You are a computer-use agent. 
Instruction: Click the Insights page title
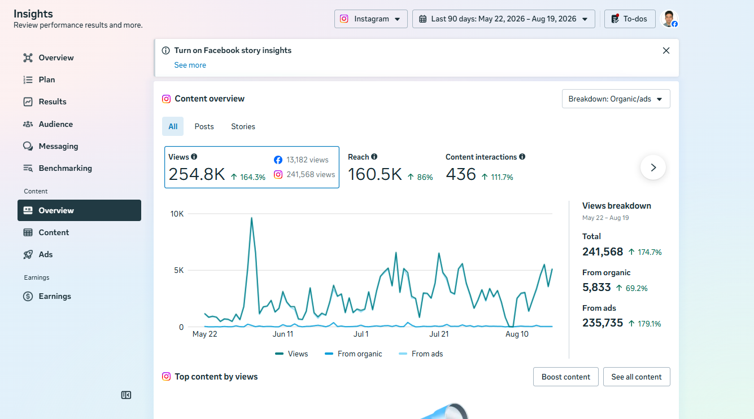[33, 14]
